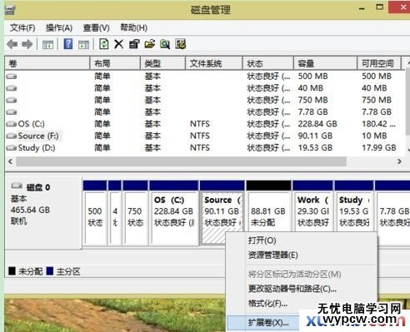This screenshot has width=410, height=332.
Task: Maximize the 磁盘管理 window
Action: [x=379, y=7]
